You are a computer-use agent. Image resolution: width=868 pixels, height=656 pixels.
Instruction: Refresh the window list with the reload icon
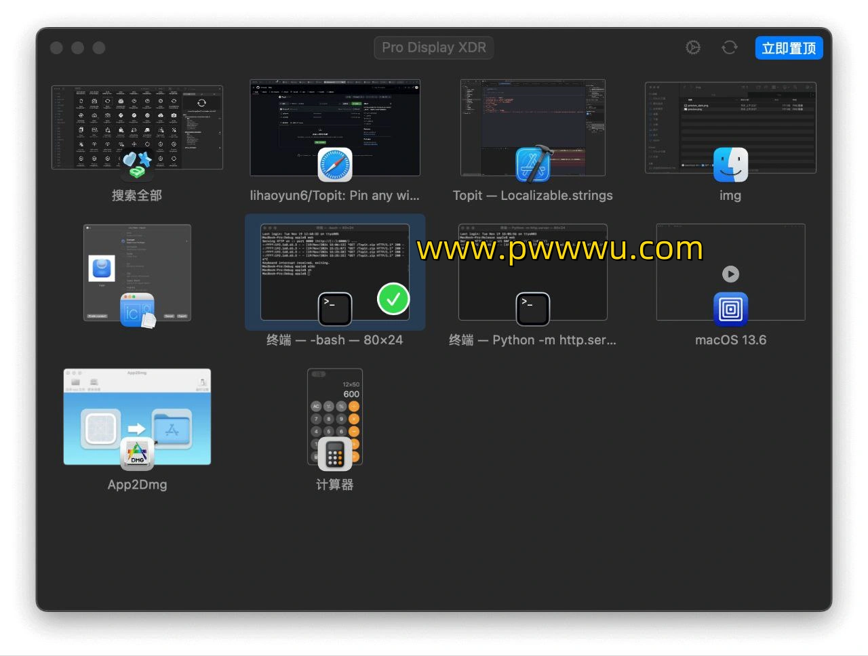730,47
